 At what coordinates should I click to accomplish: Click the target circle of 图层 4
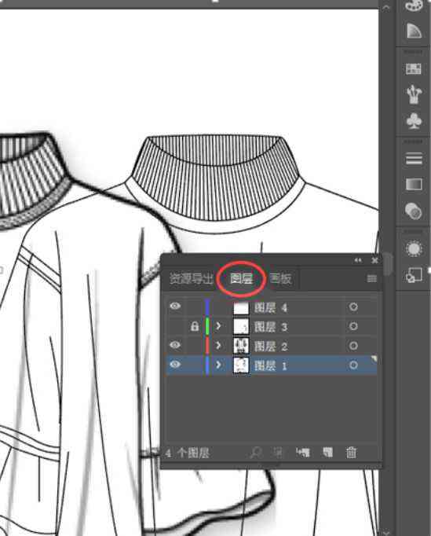click(353, 307)
